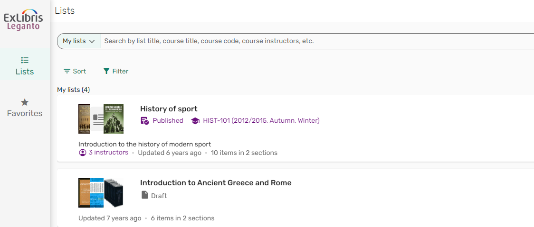Click the Lists bullet-list icon

pos(25,60)
